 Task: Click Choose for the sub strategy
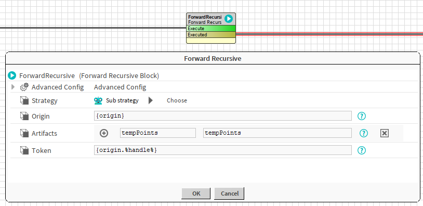177,100
